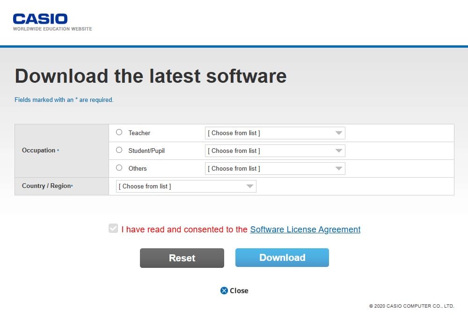
Task: Click the blue Close circle icon
Action: [x=224, y=290]
